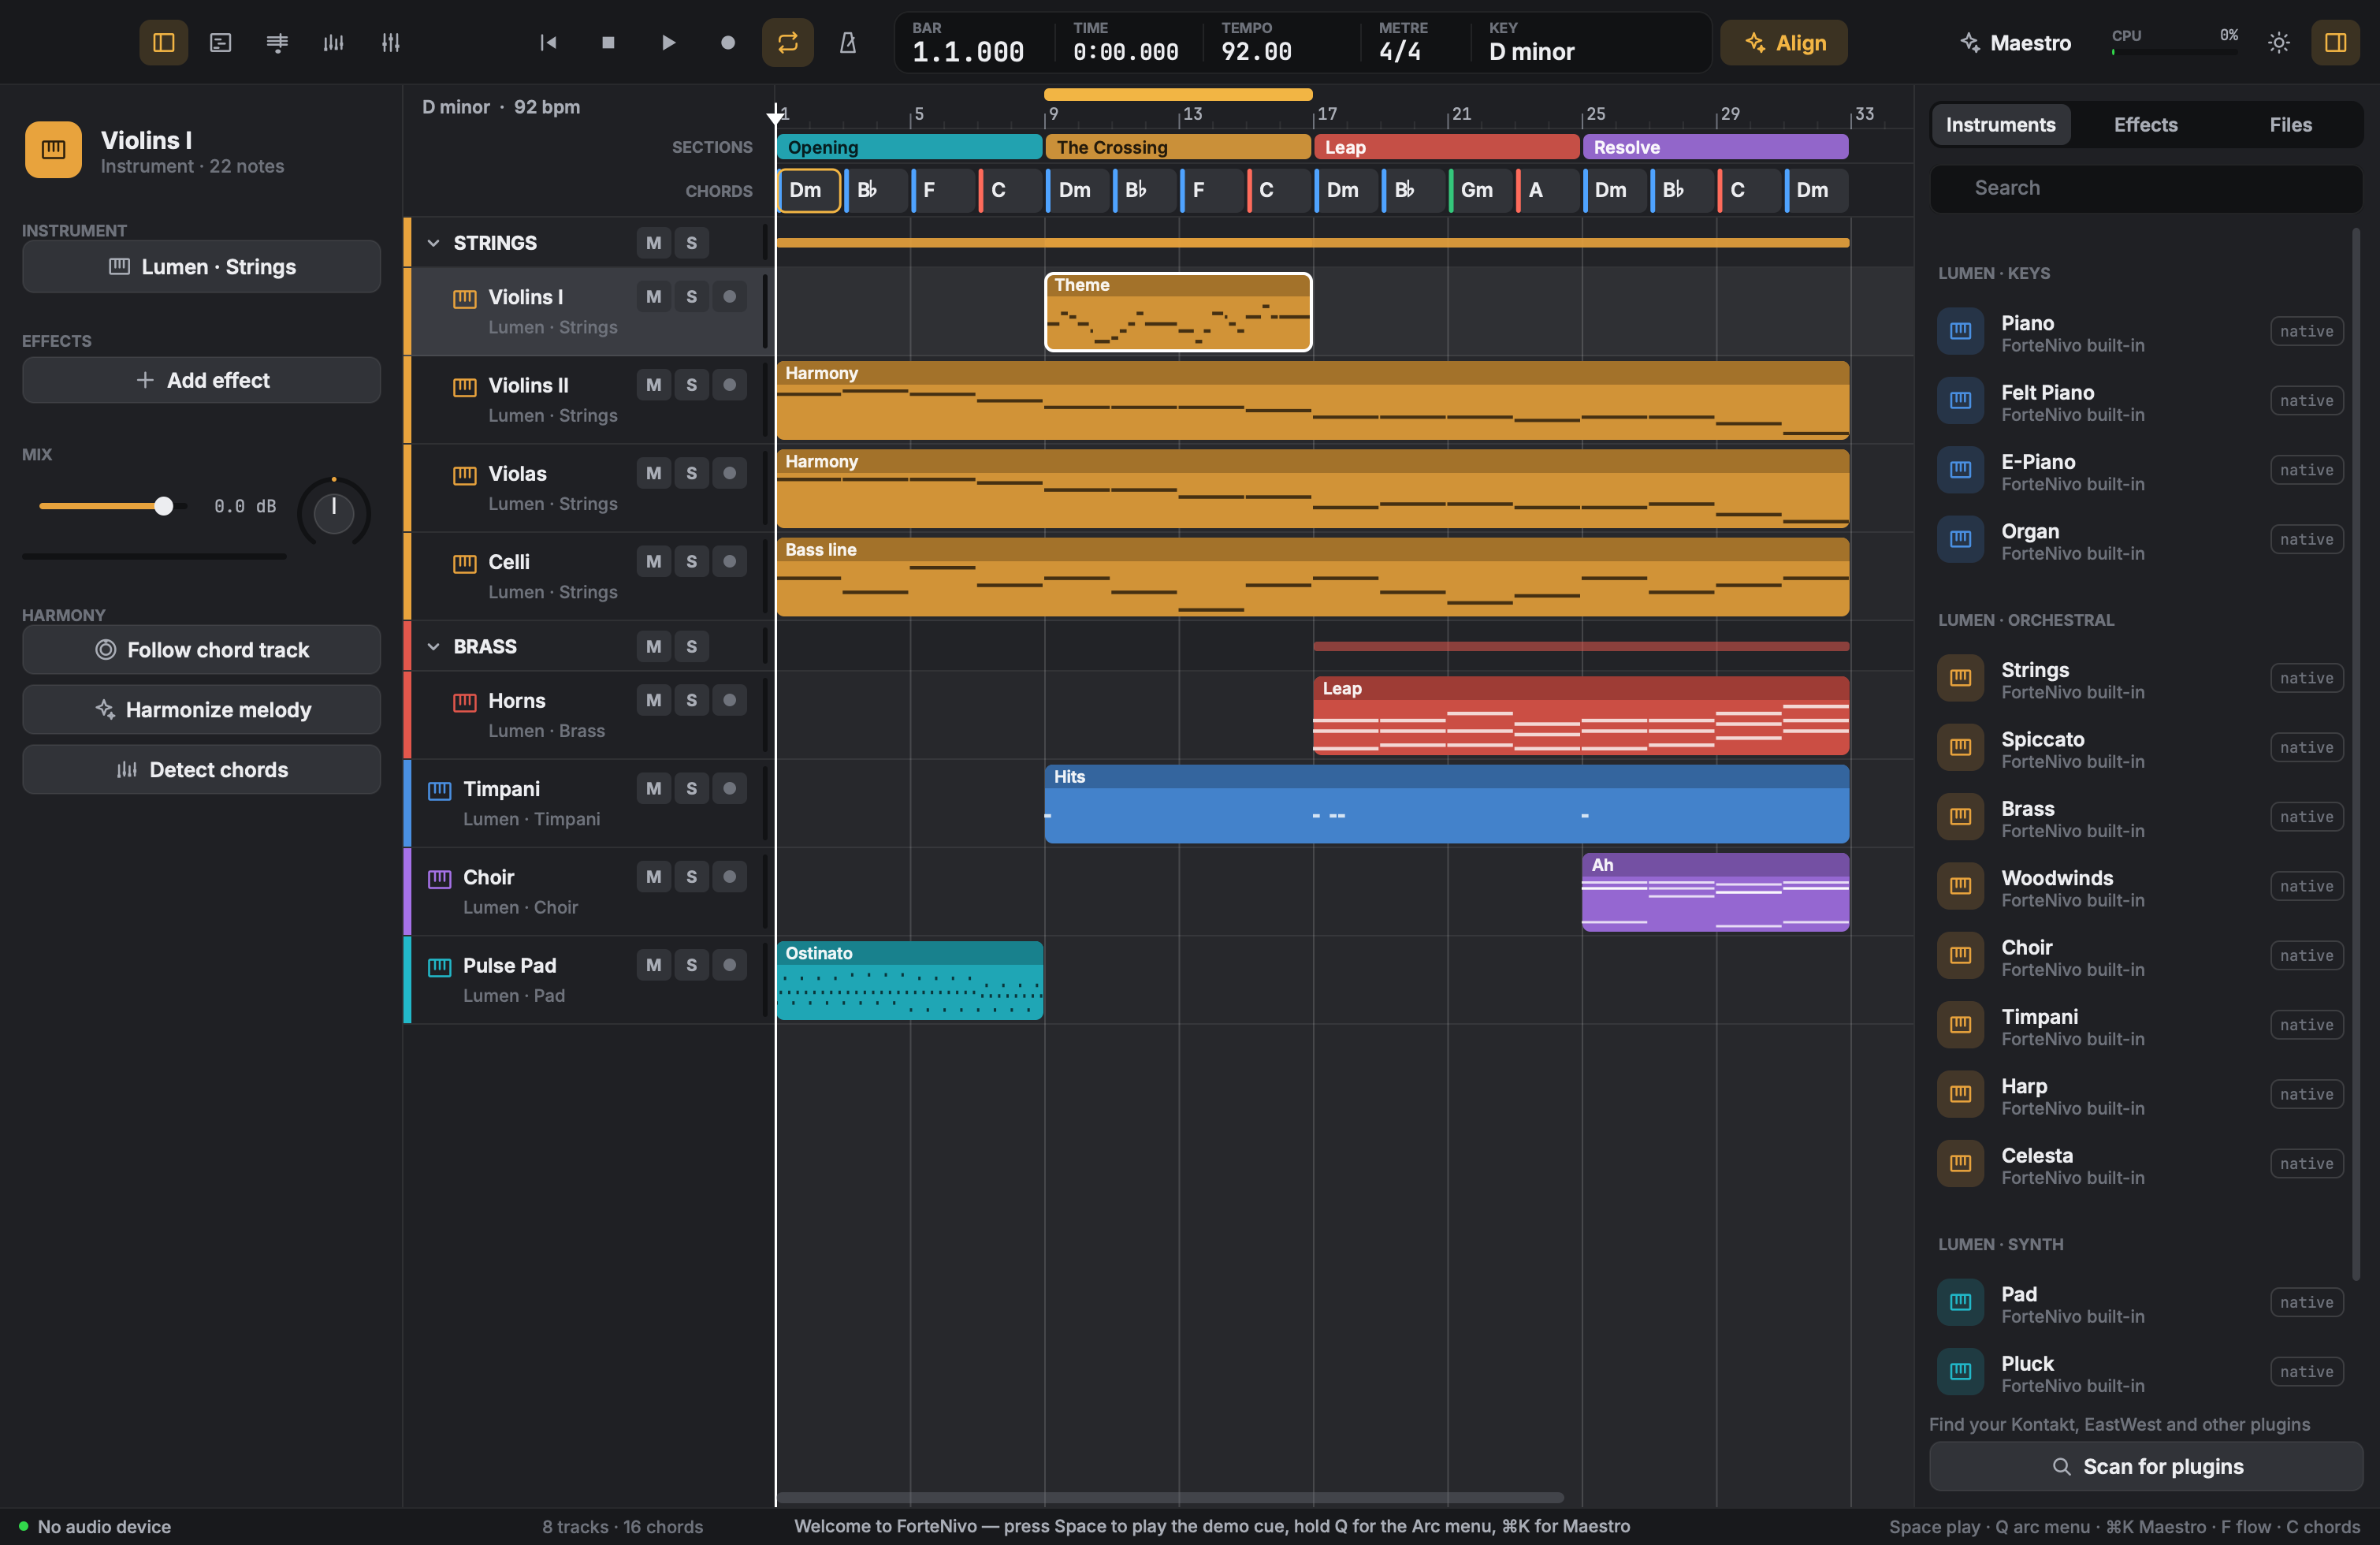Select the Organ instrument icon
Screen dimensions: 2380x1545
pos(1960,539)
